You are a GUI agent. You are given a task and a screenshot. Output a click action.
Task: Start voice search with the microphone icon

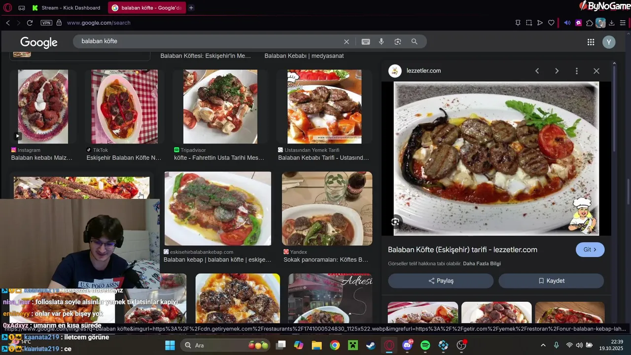382,42
